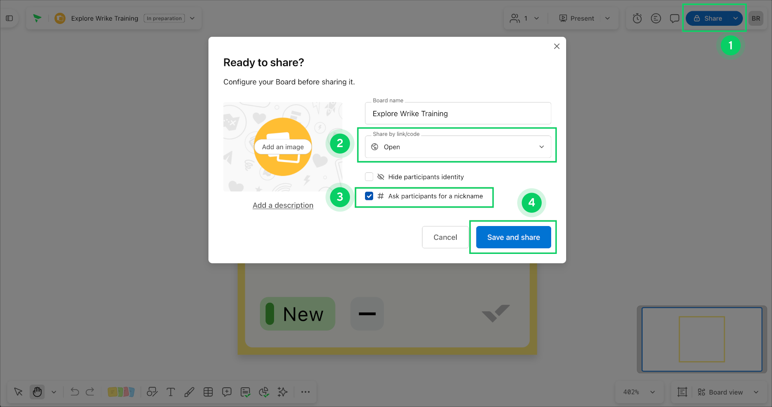772x407 pixels.
Task: Insert a table from the toolbar
Action: coord(208,392)
